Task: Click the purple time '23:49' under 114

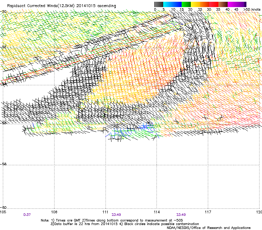Action: pos(181,215)
